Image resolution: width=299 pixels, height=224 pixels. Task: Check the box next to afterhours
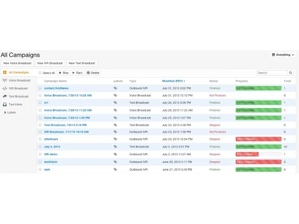click(40, 139)
